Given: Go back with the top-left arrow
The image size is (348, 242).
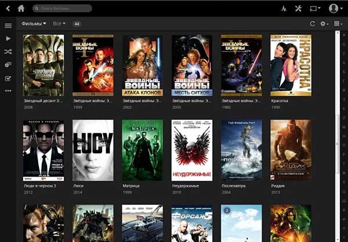Looking at the screenshot, I should 8,9.
